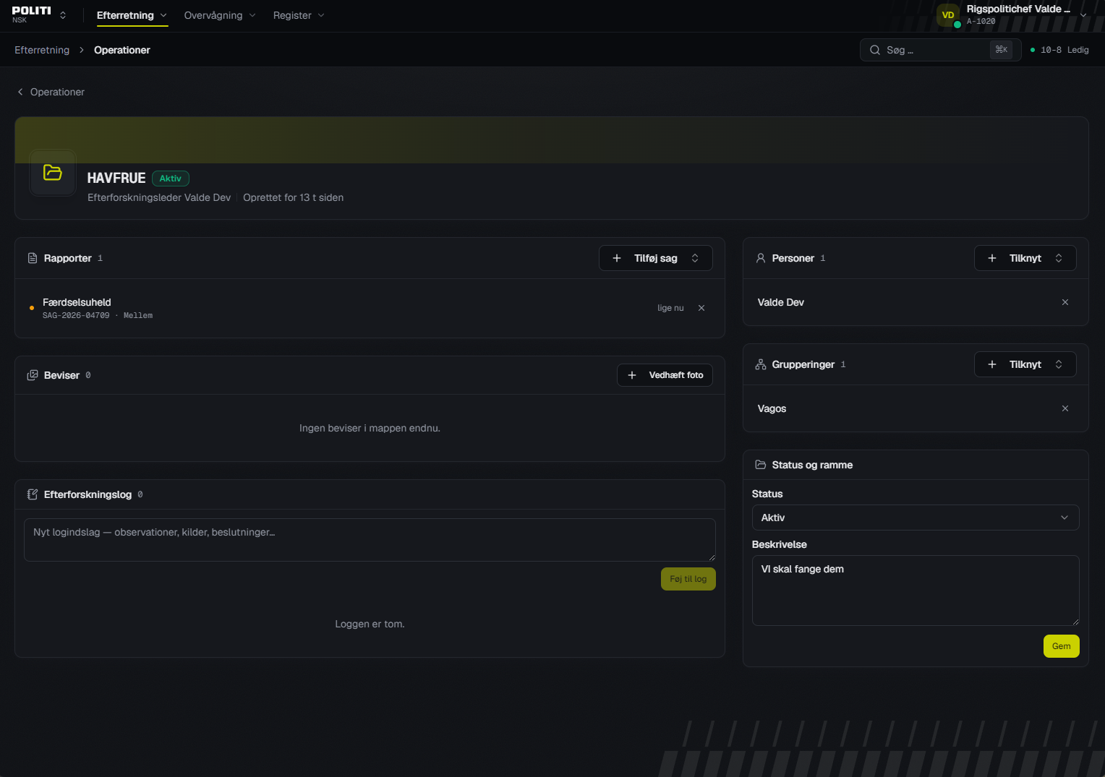
Task: Click the HAVFRUE operation title
Action: tap(116, 178)
